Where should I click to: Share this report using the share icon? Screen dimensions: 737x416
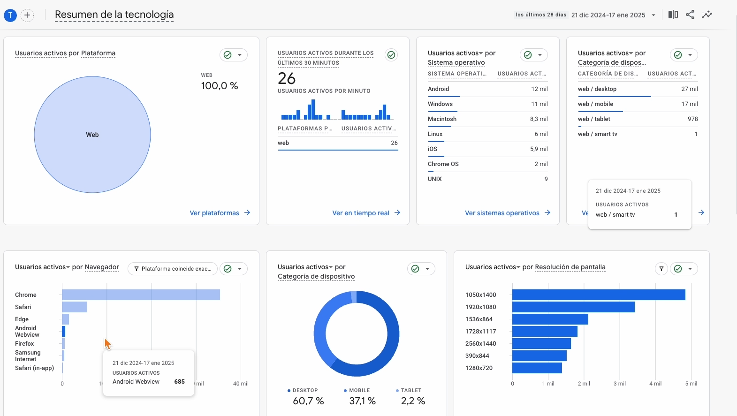690,15
